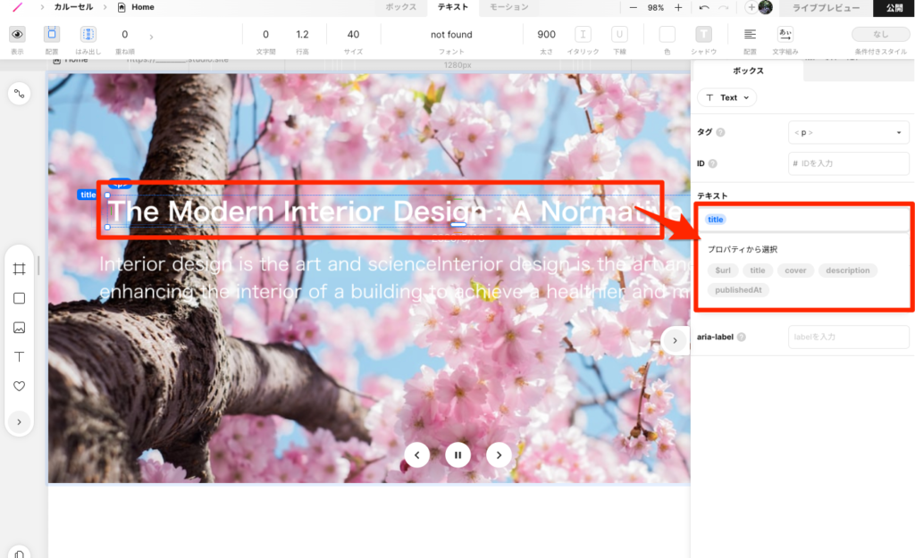Select the frame tool in left sidebar
Screen dimensions: 915x558
(x=20, y=269)
